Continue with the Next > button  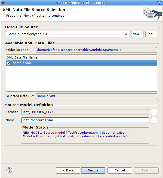pos(93,170)
